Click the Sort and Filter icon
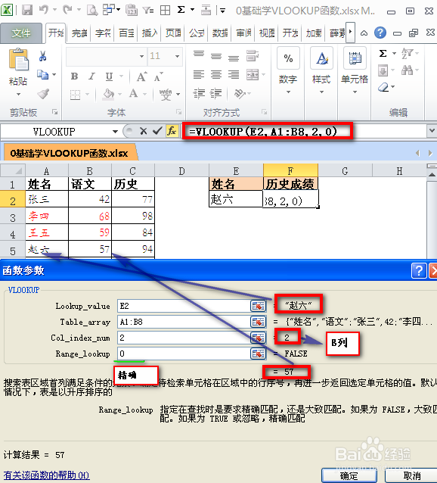Image resolution: width=437 pixels, height=483 pixels. click(x=408, y=54)
